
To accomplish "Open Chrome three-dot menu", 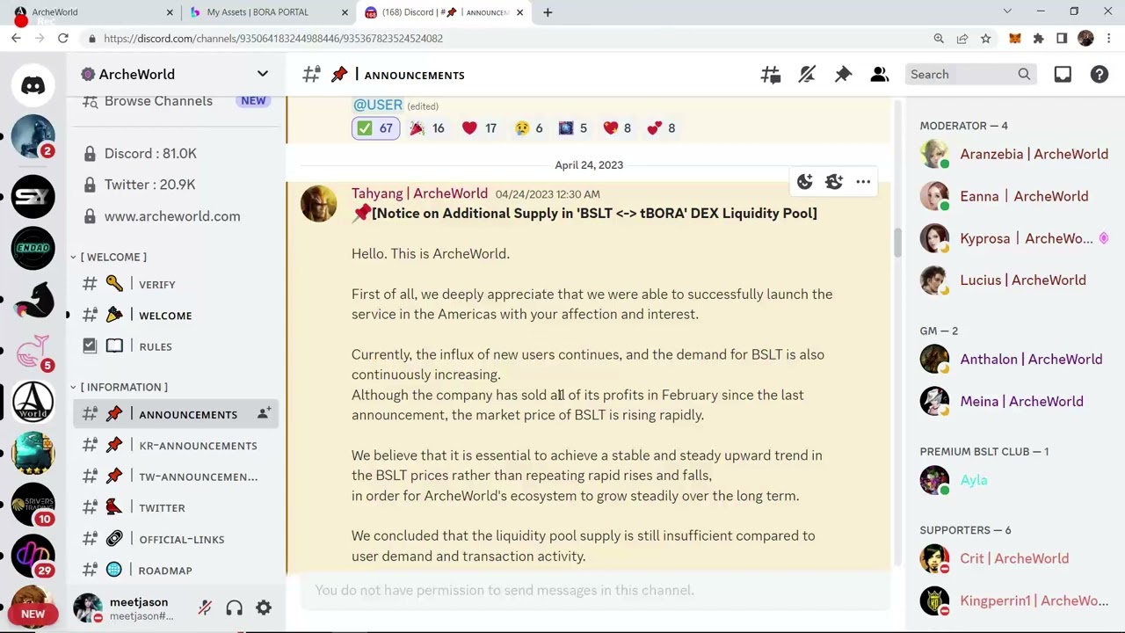I will pos(1109,39).
